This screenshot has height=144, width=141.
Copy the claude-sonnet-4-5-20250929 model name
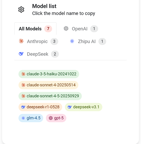pyautogui.click(x=50, y=96)
